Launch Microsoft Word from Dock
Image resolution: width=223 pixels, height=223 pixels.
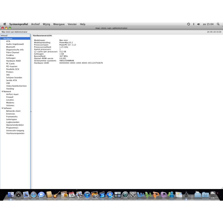(140, 195)
